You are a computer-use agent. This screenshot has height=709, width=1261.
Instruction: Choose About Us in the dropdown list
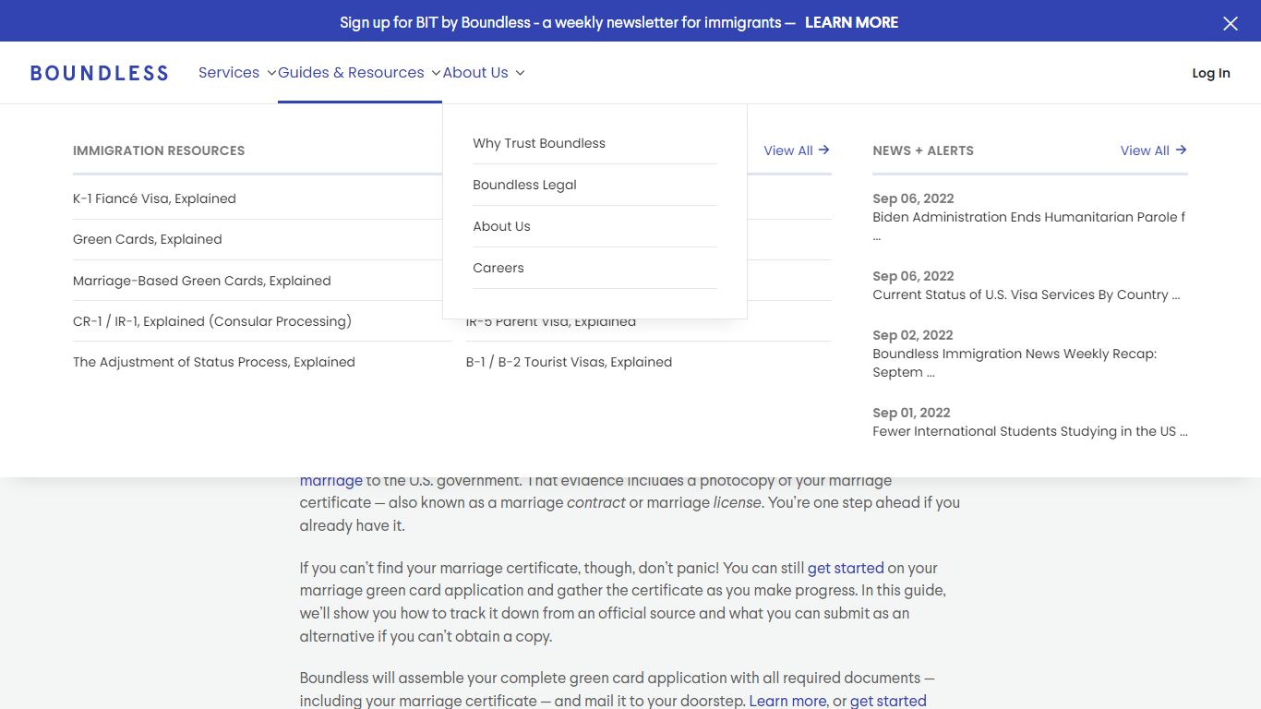click(x=501, y=226)
